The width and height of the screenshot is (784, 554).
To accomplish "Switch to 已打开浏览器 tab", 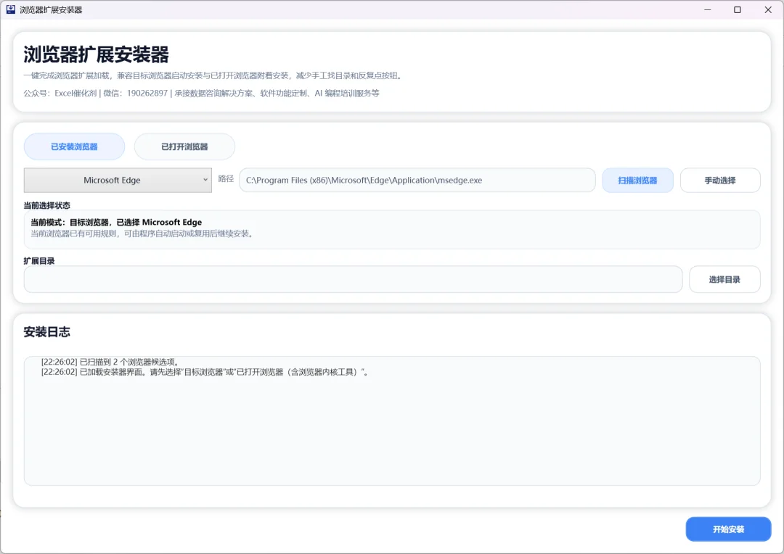I will (184, 147).
